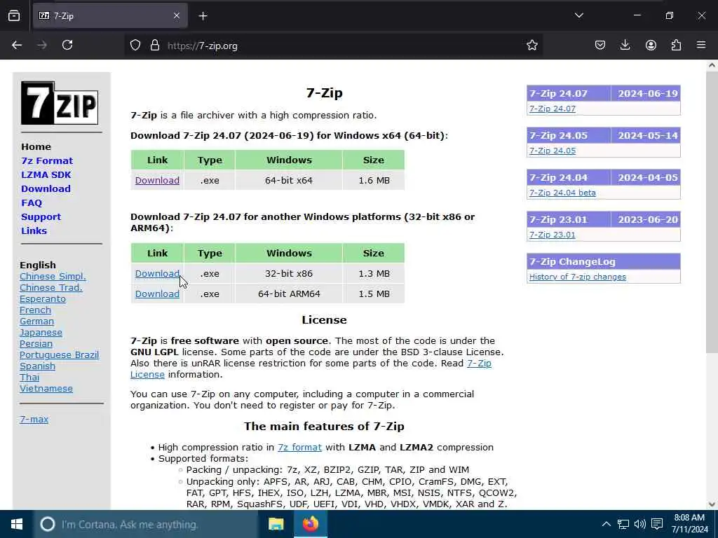Go to Home in the sidebar menu
This screenshot has width=718, height=538.
coord(36,147)
